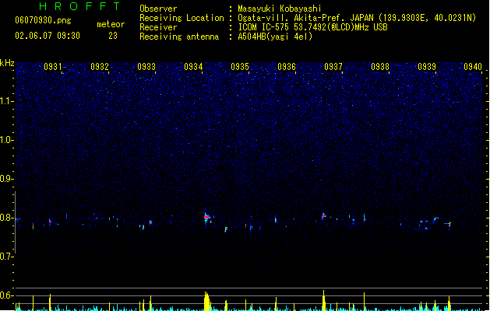The width and height of the screenshot is (490, 311).
Task: Click the 1.1 kHz axis label
Action: 6,101
